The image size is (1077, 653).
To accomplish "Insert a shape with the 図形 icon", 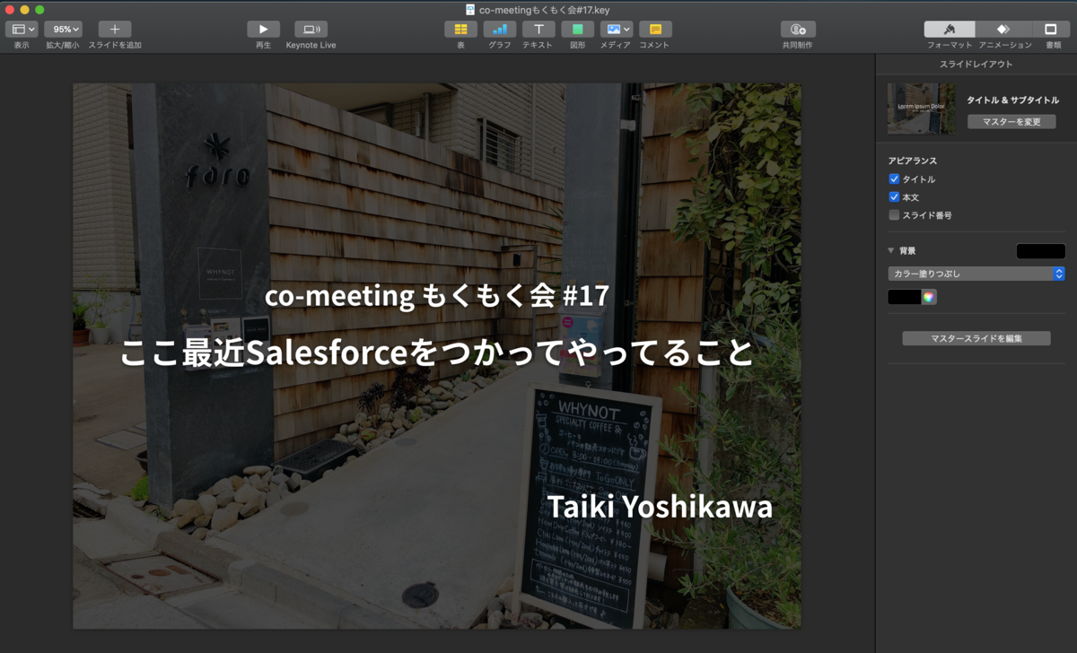I will point(578,30).
